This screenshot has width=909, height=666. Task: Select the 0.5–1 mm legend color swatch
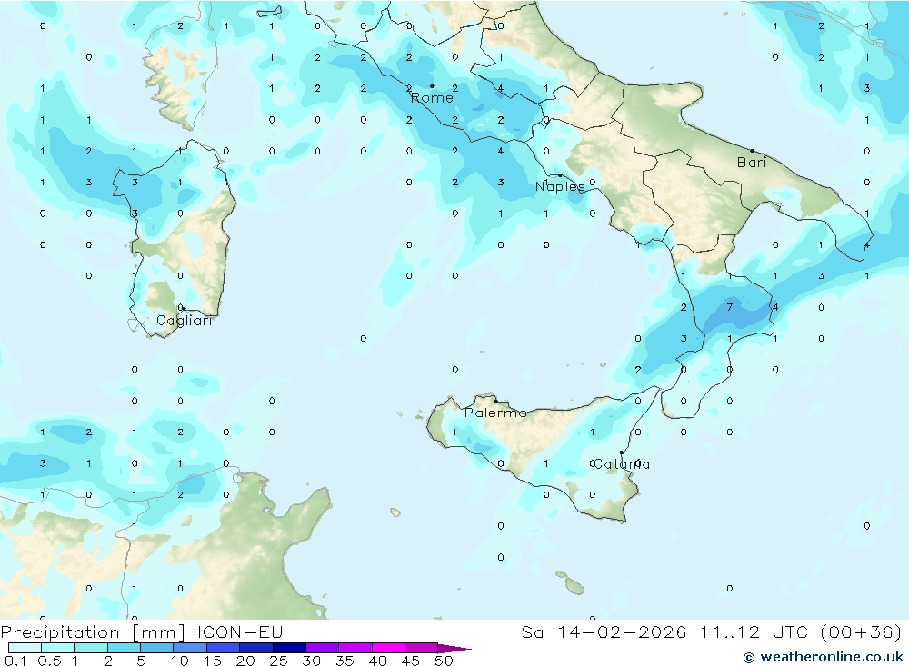coord(57,648)
